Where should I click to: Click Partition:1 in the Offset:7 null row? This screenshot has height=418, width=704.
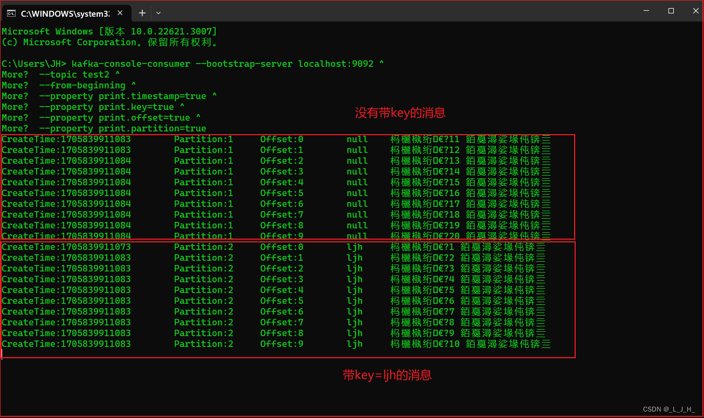[x=204, y=214]
